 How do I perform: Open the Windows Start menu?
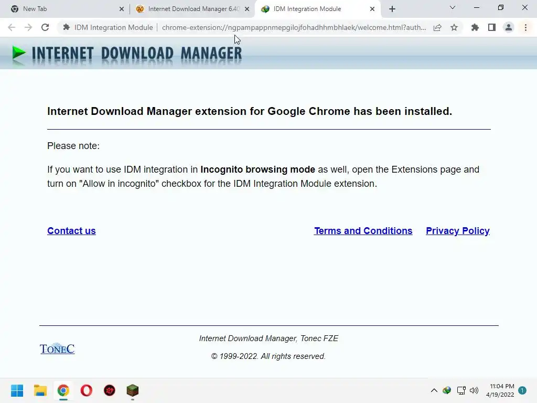[17, 390]
